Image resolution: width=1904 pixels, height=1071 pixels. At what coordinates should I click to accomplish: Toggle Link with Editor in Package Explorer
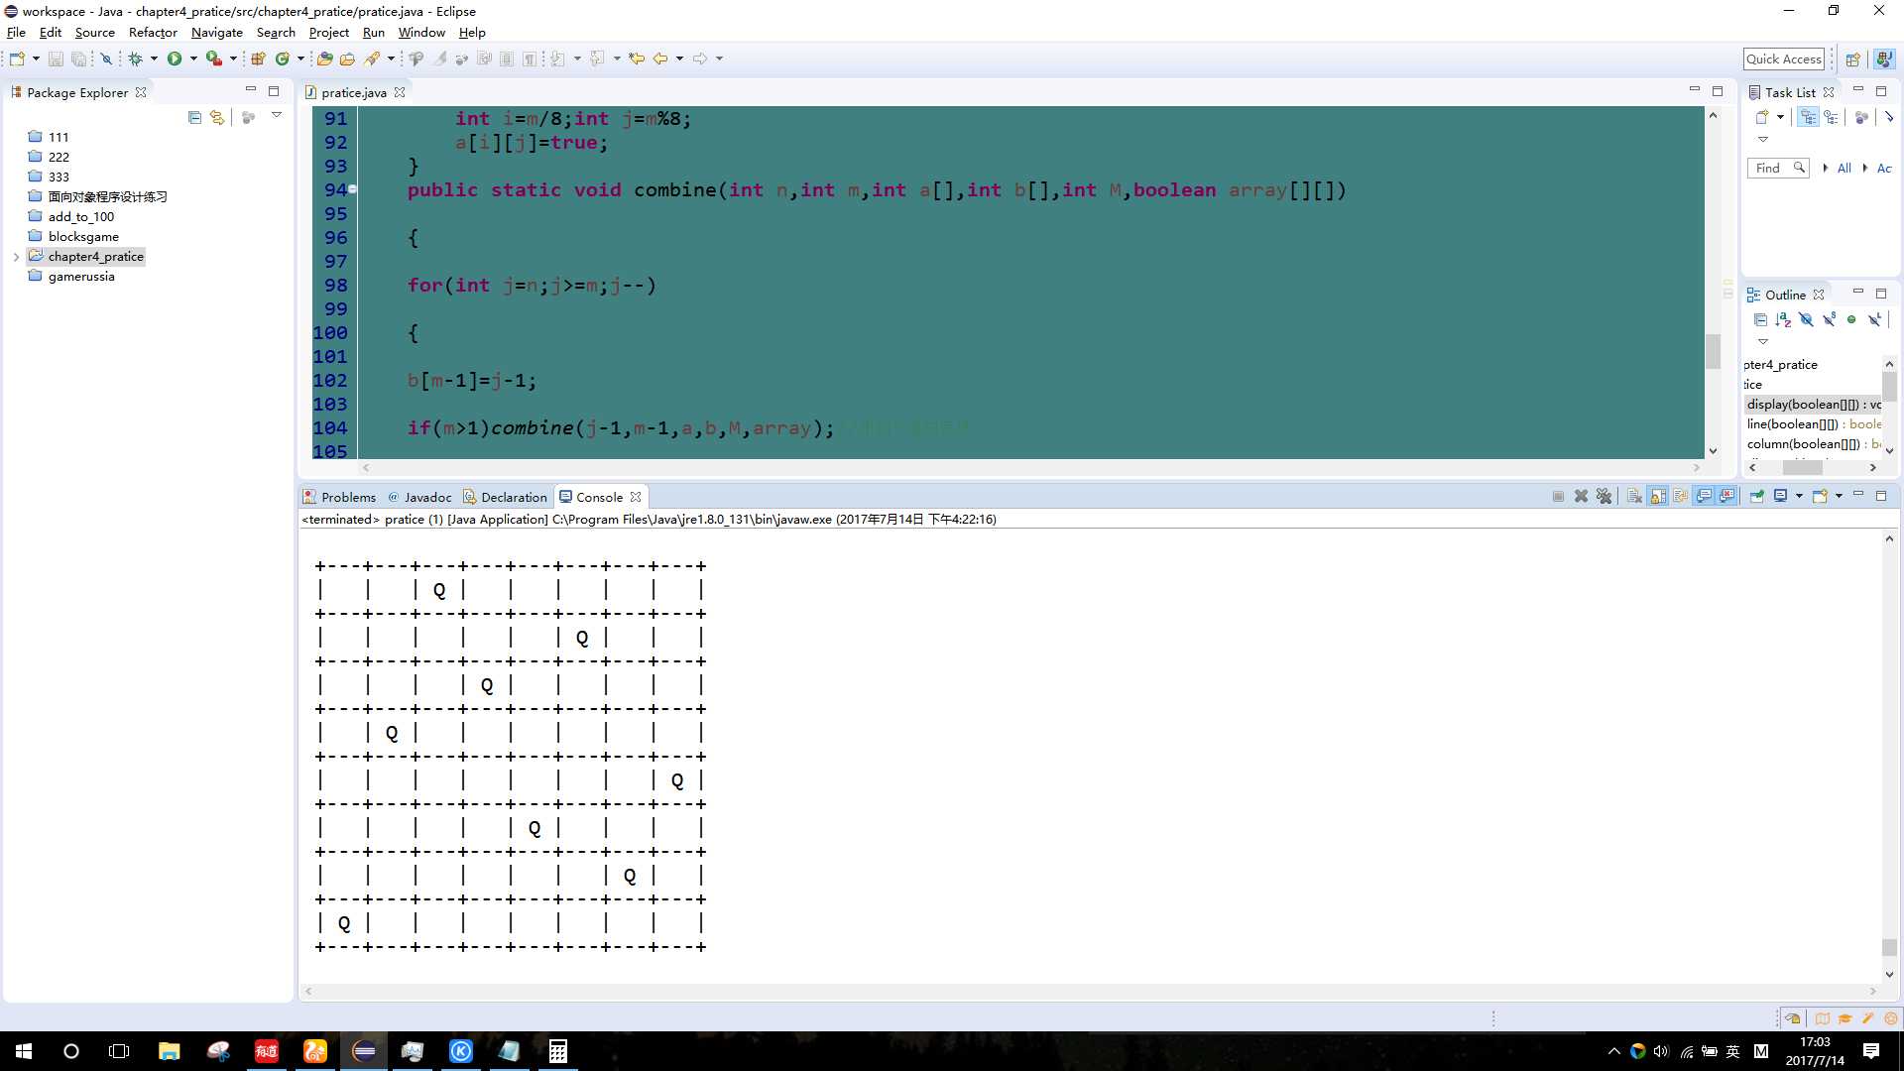pyautogui.click(x=217, y=117)
